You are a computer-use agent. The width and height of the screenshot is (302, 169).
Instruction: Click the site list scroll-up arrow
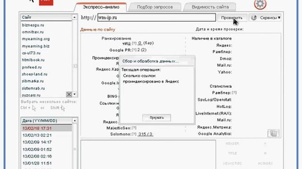[x=75, y=17]
